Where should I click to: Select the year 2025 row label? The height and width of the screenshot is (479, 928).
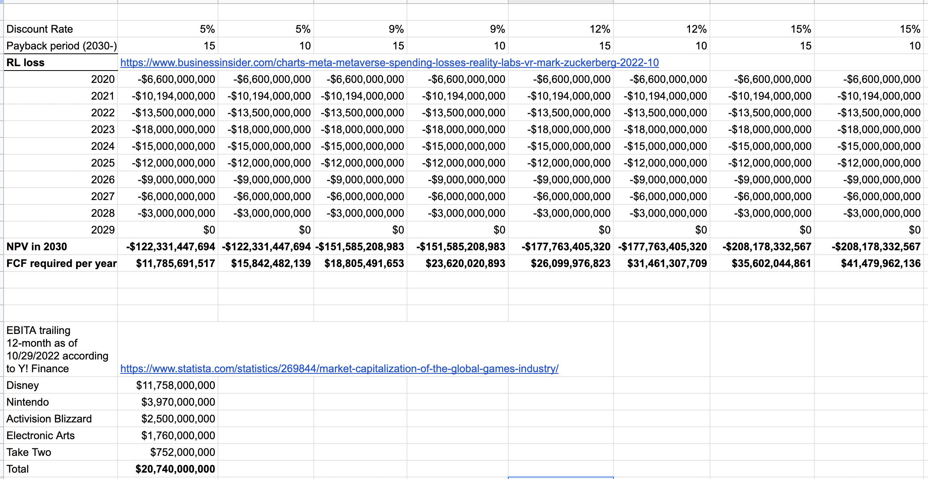click(61, 163)
